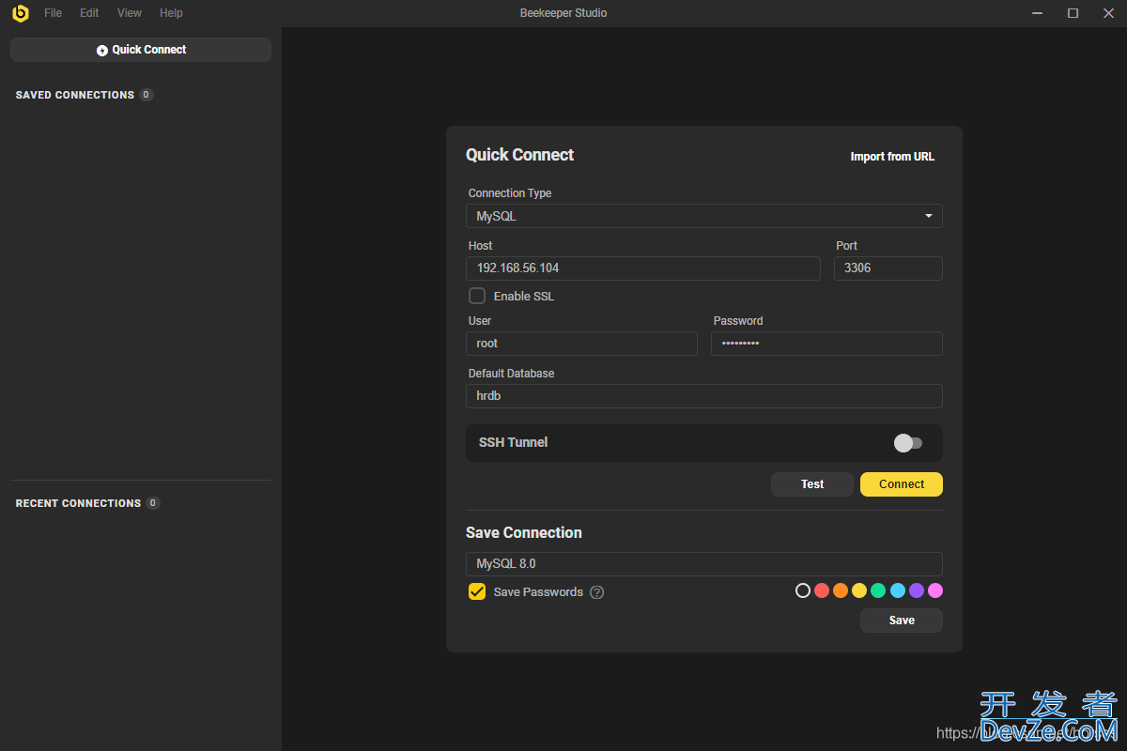Select the pink color swatch
Screen dimensions: 1127x751
tap(935, 590)
